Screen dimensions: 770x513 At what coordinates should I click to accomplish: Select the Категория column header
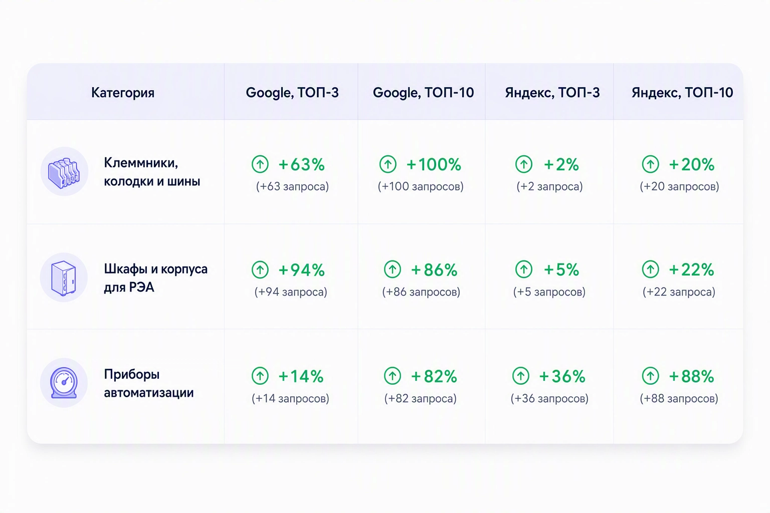(x=123, y=93)
